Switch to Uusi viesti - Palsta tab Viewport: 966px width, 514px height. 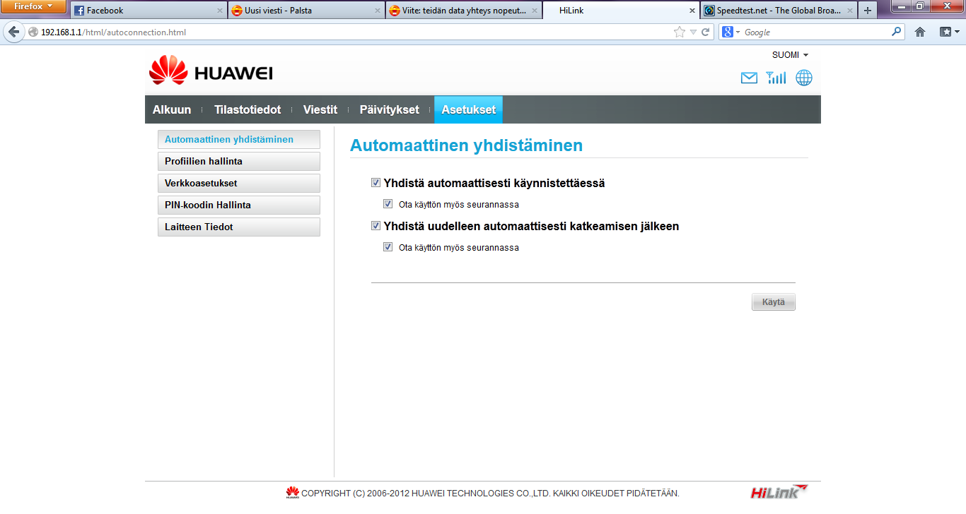(x=306, y=11)
